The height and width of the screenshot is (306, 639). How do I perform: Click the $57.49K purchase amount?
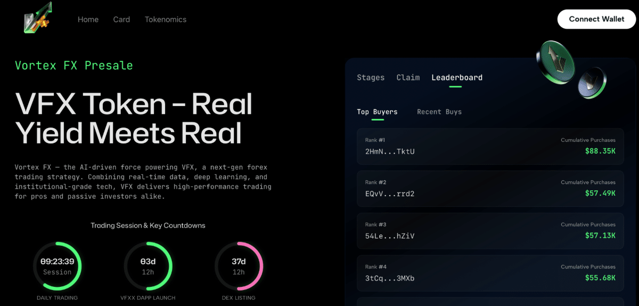600,193
